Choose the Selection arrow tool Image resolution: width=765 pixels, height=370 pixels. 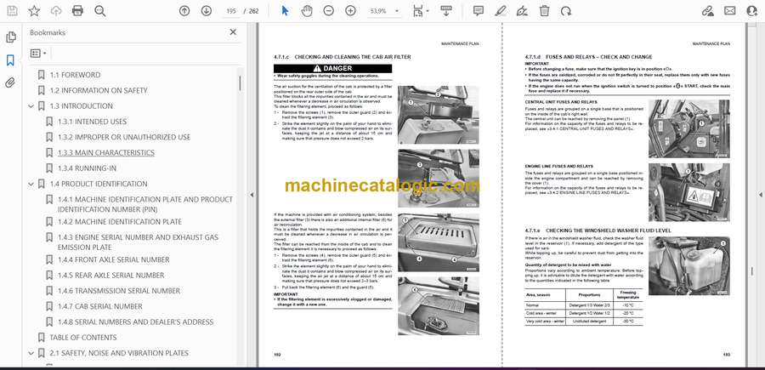pos(285,11)
